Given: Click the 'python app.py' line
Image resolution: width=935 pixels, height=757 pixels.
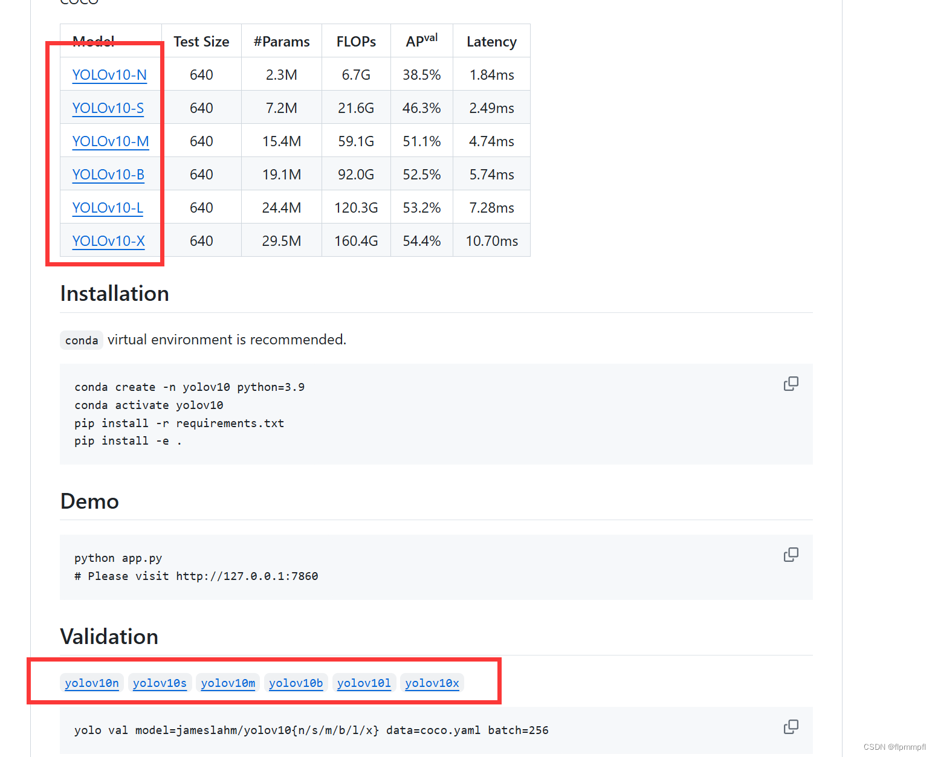Looking at the screenshot, I should point(118,558).
